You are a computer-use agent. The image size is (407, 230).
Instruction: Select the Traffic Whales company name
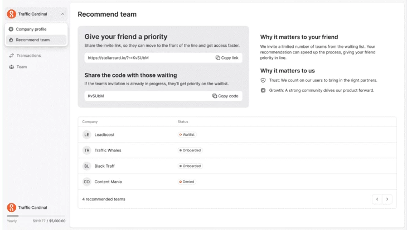coord(108,150)
